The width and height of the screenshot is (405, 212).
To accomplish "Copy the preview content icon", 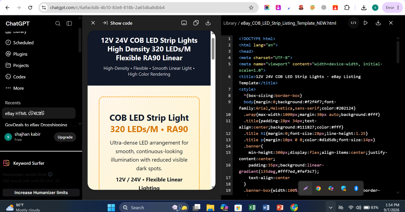I will pos(196,23).
